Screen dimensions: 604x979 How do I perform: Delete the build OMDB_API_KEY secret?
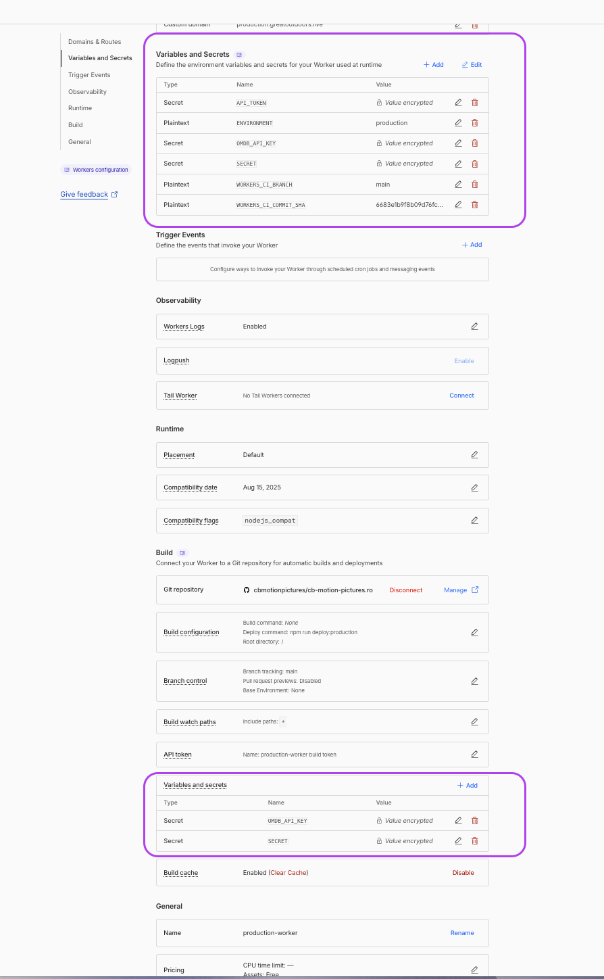pos(474,821)
